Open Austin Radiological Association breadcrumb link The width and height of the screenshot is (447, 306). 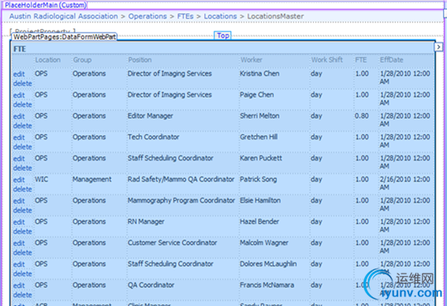point(63,16)
